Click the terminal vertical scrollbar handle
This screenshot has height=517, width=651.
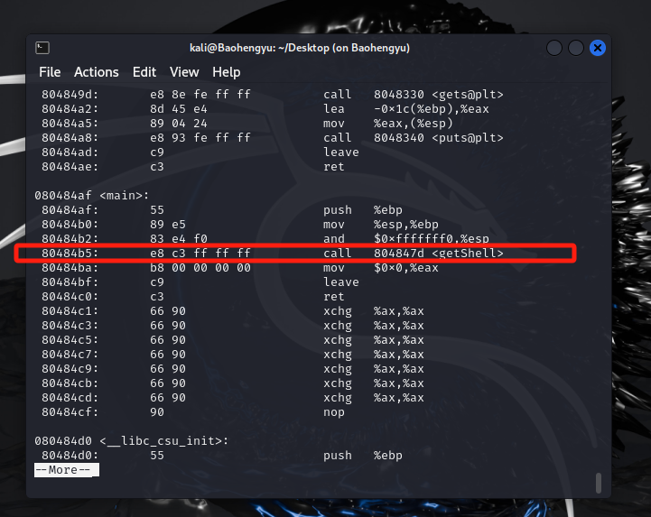coord(599,483)
